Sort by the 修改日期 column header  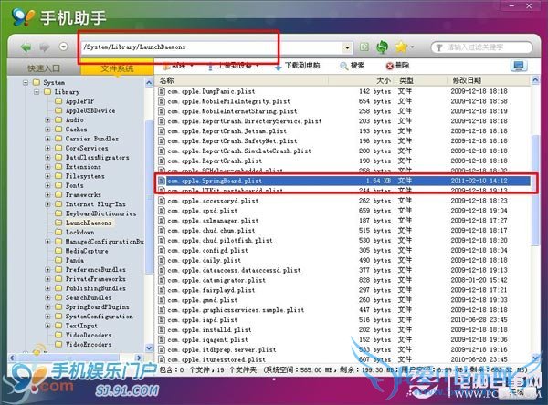[x=467, y=80]
